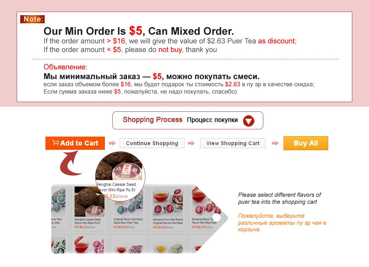Image resolution: width=369 pixels, height=267 pixels.
Task: Click the curved red arrow pointing to cart
Action: coord(70,163)
